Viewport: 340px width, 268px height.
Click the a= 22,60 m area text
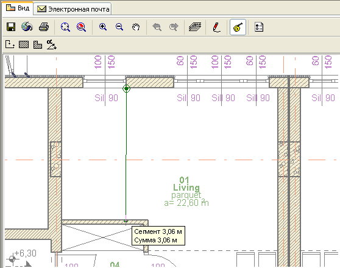186,203
